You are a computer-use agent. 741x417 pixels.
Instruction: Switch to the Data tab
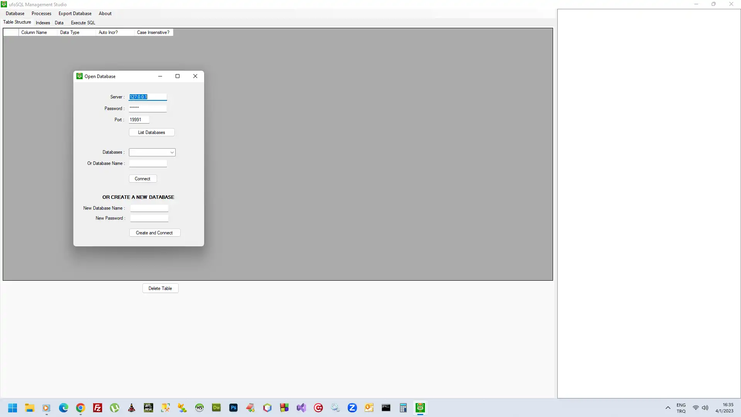[x=59, y=22]
